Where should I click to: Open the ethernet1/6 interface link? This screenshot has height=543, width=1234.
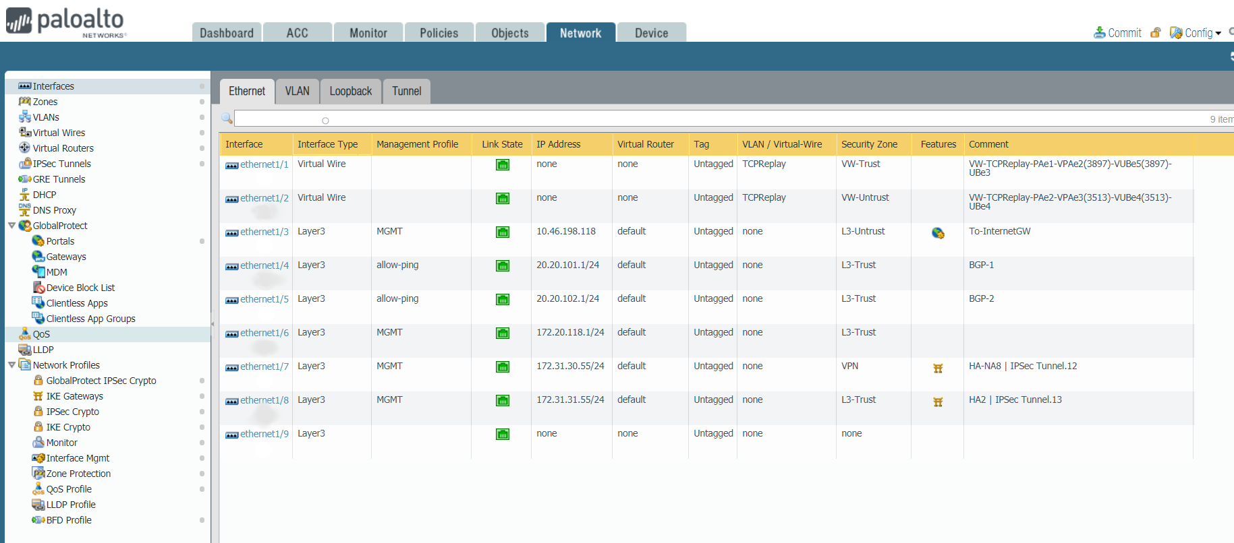click(x=264, y=333)
